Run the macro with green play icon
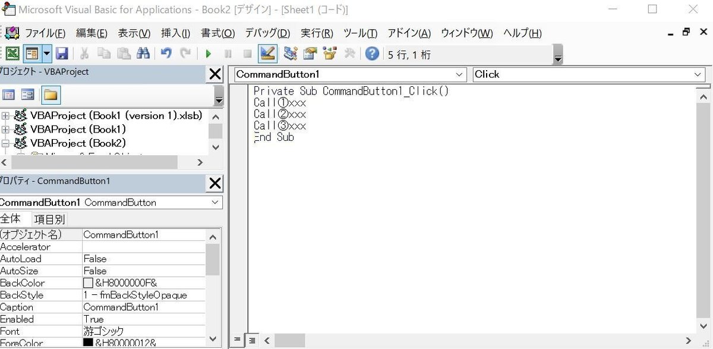Screen dimensions: 713x349 pyautogui.click(x=209, y=54)
